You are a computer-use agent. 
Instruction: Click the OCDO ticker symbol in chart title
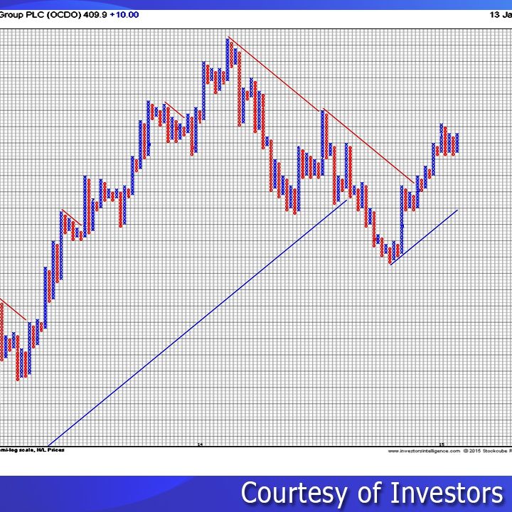64,15
